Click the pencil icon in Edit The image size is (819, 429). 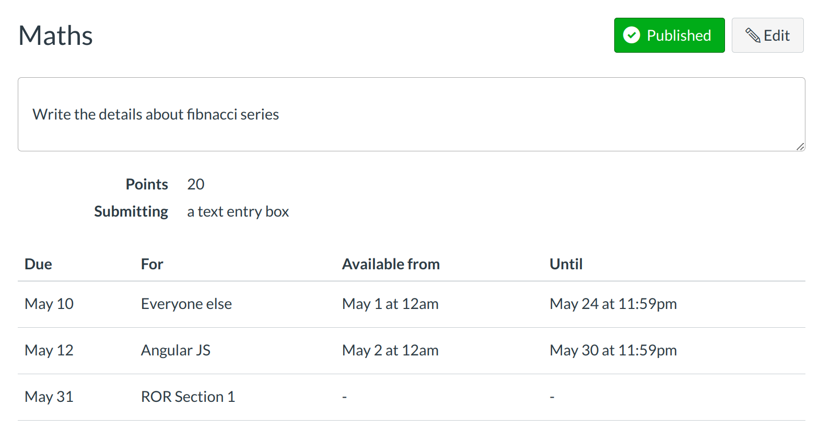(752, 35)
